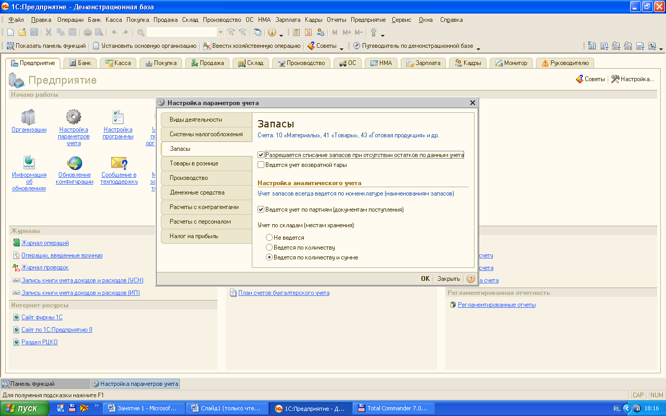Open План счетов бухгалтерского учета link
Viewport: 666px width, 416px height.
[x=284, y=293]
